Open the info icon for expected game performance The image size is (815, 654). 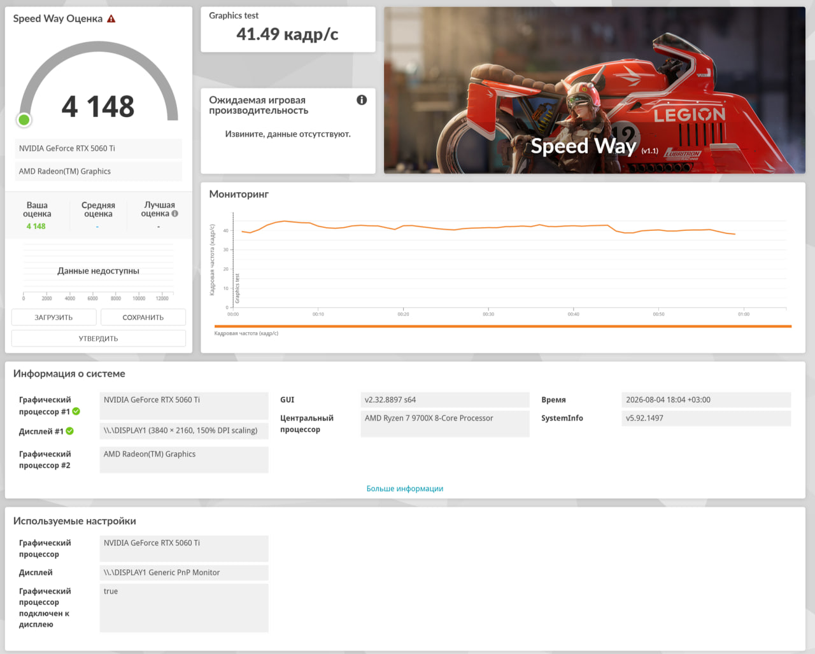coord(362,100)
